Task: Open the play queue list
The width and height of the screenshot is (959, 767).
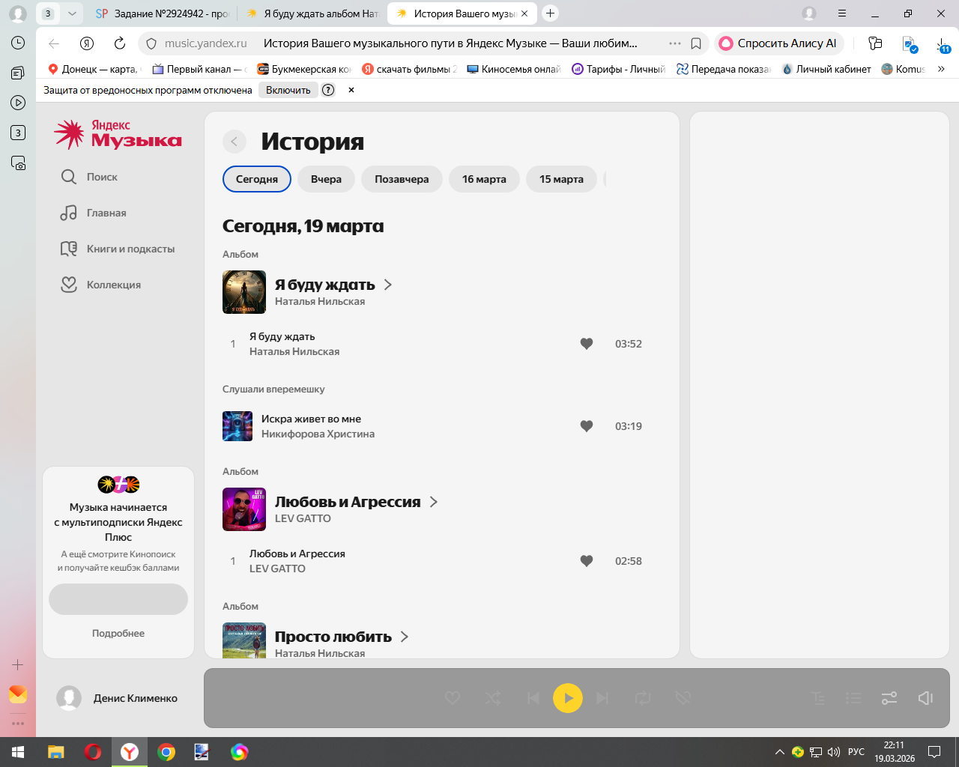Action: tap(853, 698)
